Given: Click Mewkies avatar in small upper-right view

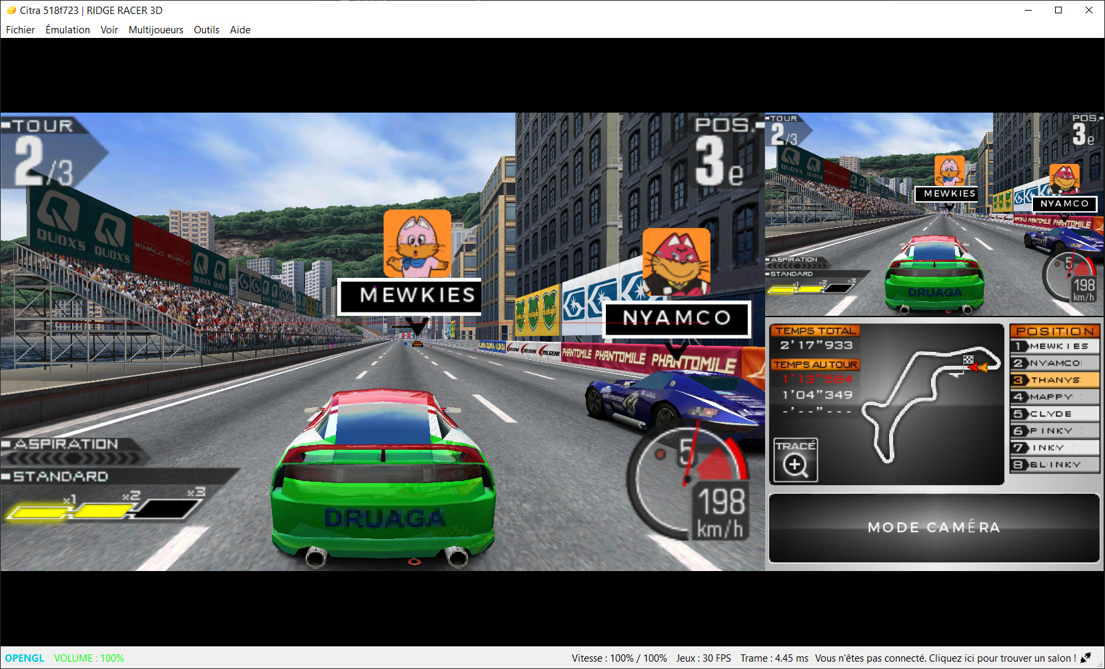Looking at the screenshot, I should click(x=949, y=171).
